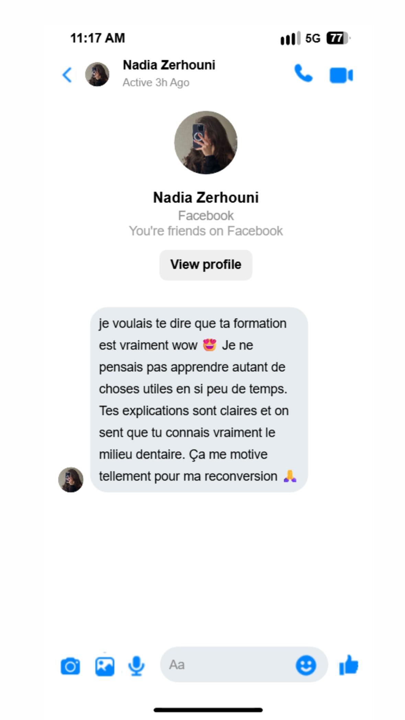This screenshot has height=720, width=405.
Task: Start a video call with Nadia
Action: [341, 75]
